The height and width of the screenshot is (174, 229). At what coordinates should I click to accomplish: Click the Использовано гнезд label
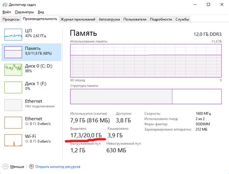tap(161, 119)
